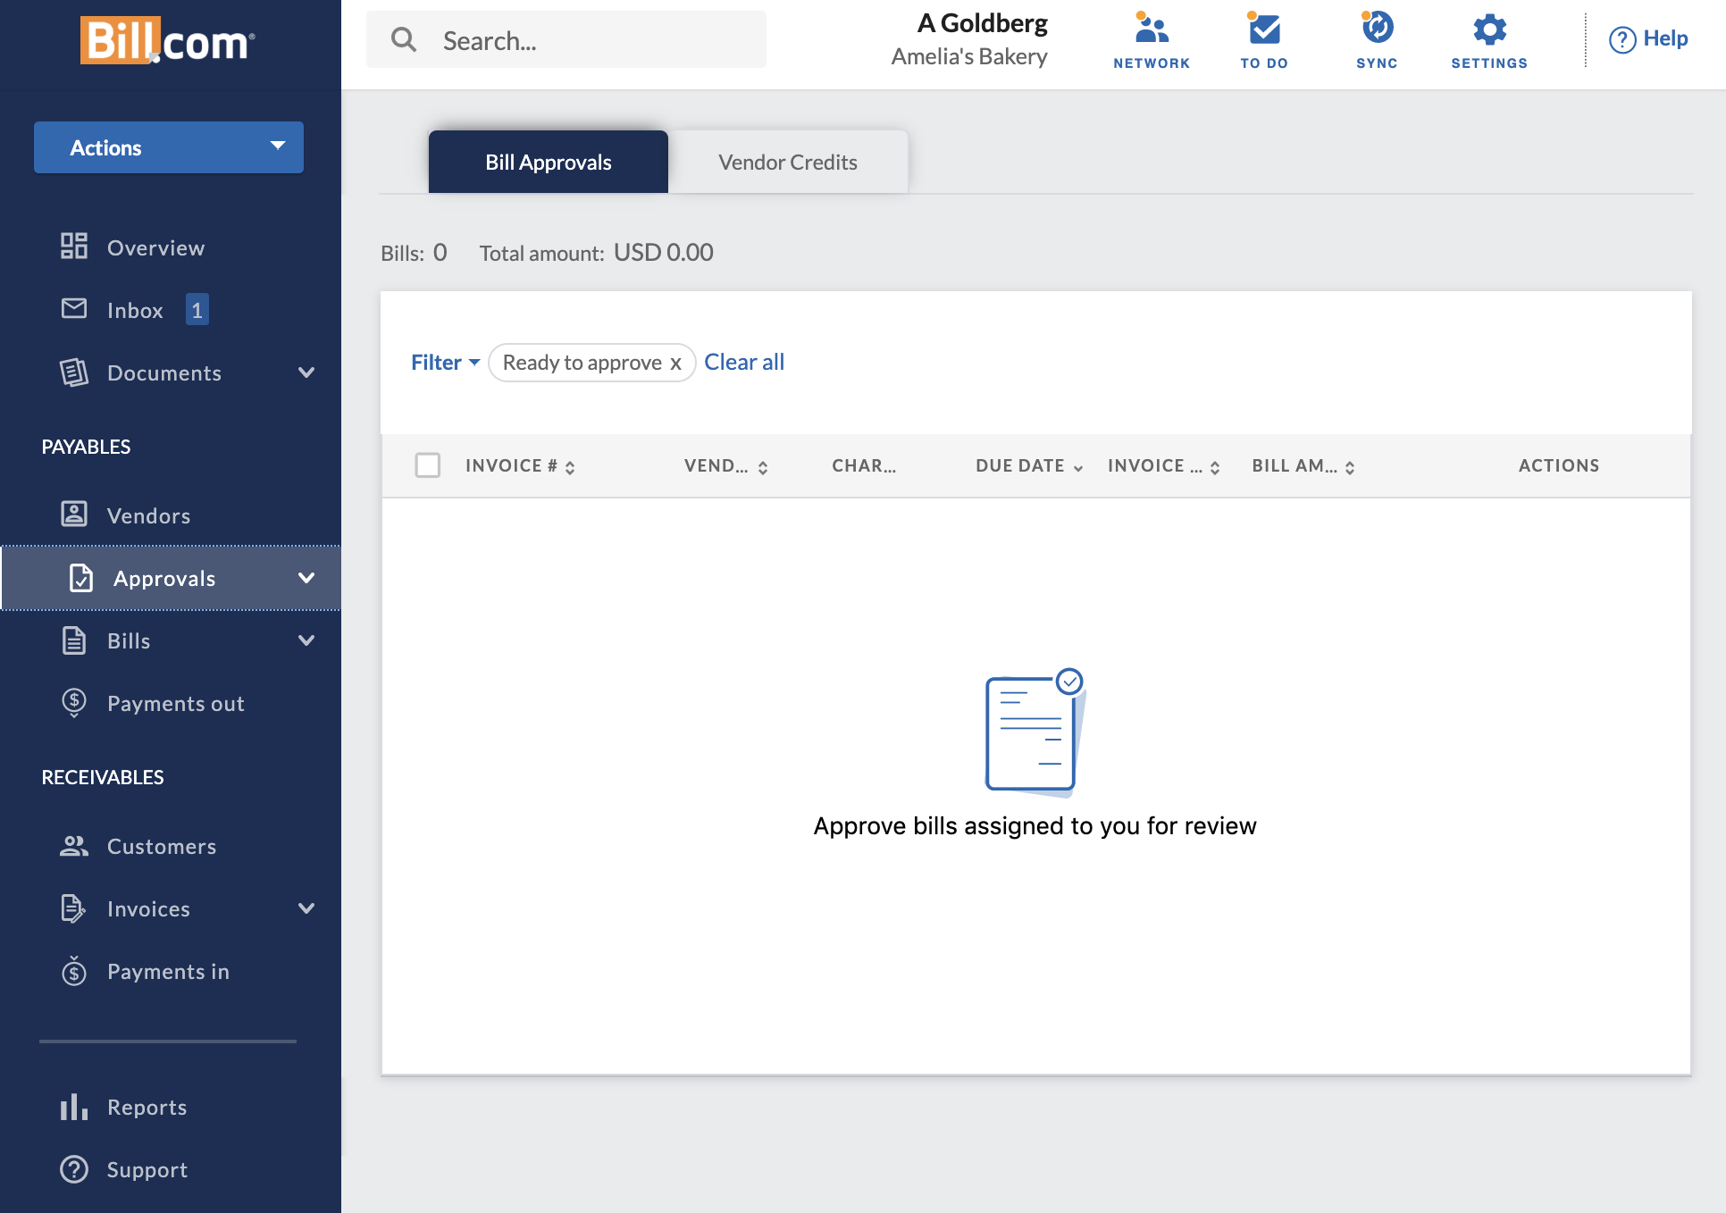Sort by Invoice # column
This screenshot has height=1213, width=1726.
point(520,466)
